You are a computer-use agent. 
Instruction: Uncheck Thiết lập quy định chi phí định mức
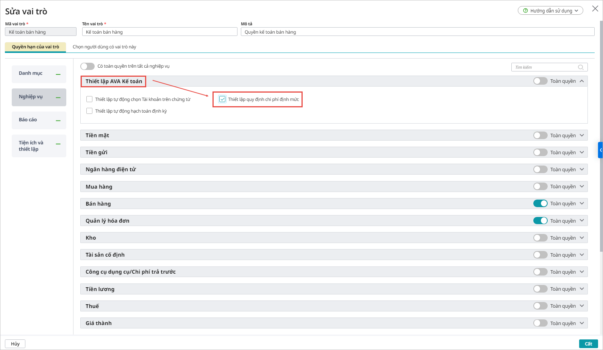point(222,99)
